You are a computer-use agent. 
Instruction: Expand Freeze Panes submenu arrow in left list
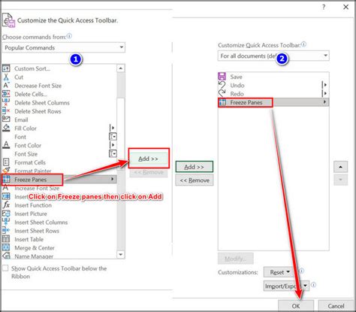pyautogui.click(x=113, y=179)
